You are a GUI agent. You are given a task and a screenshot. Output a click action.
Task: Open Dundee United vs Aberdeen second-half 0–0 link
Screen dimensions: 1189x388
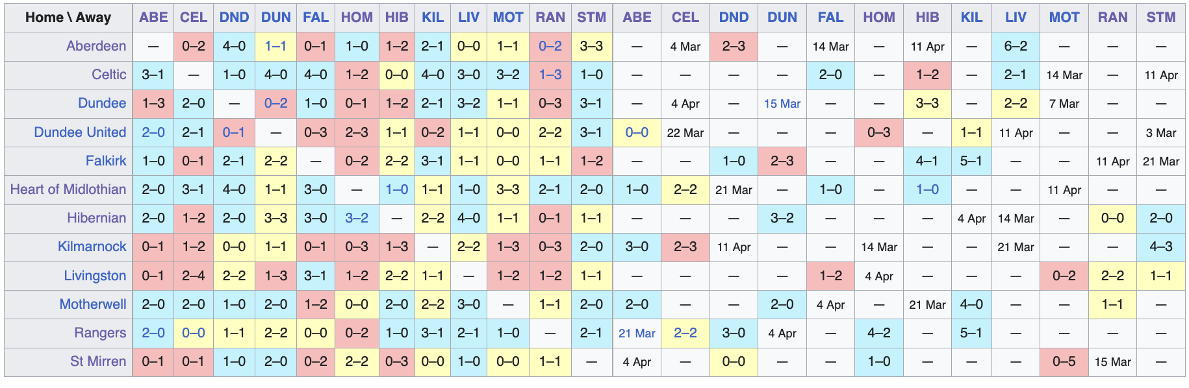click(x=636, y=132)
